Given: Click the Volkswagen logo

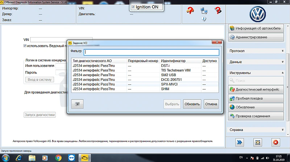Looking at the screenshot, I should (x=258, y=14).
